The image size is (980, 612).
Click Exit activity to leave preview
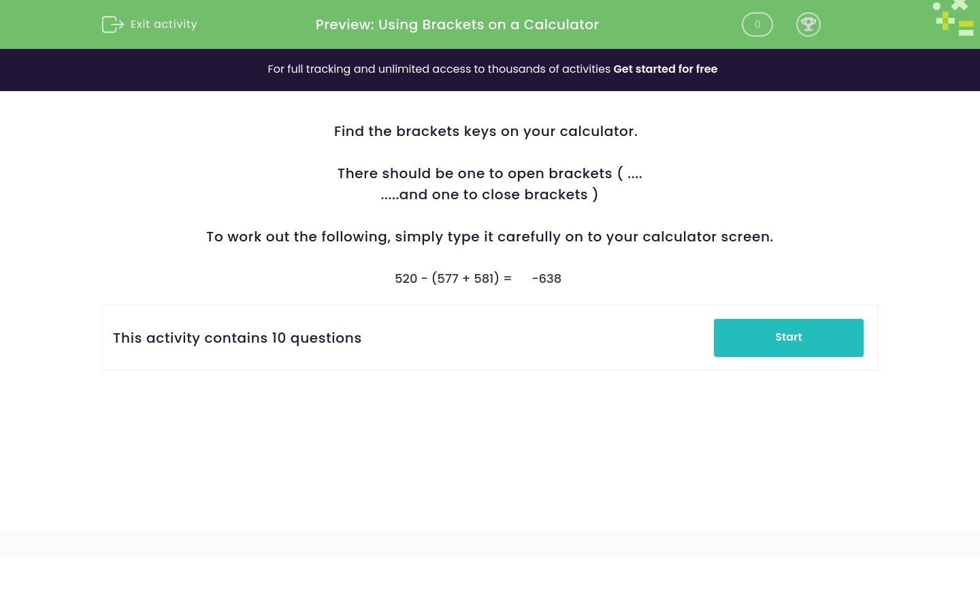[163, 24]
